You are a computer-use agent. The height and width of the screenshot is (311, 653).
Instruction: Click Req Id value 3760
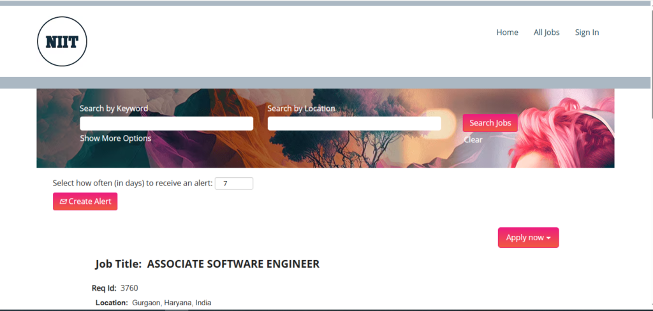coord(129,288)
